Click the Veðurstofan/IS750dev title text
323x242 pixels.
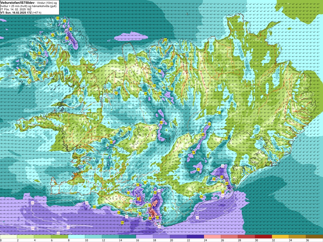pyautogui.click(x=17, y=3)
